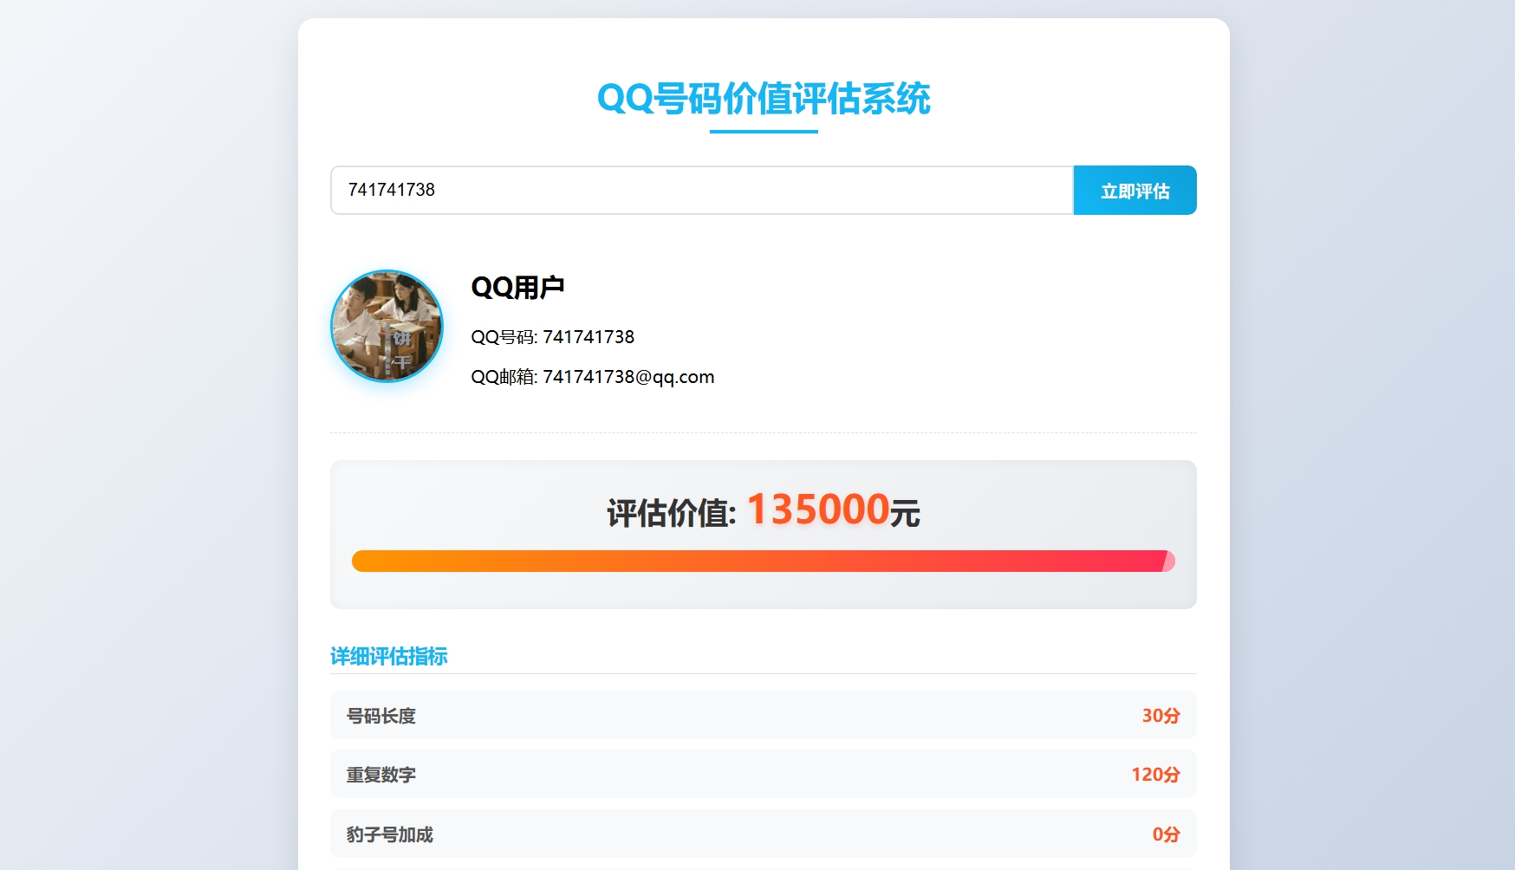The width and height of the screenshot is (1515, 870).
Task: Click the estimated value 135000元
Action: 833,510
